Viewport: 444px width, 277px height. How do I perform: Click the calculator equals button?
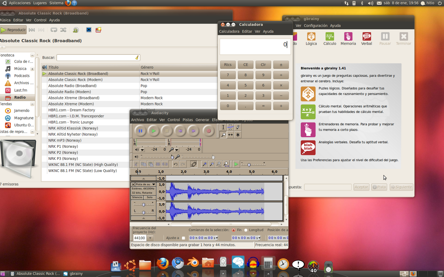point(263,106)
